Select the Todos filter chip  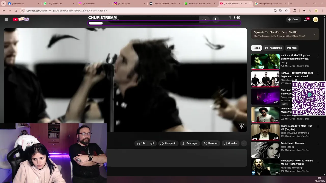pos(256,48)
